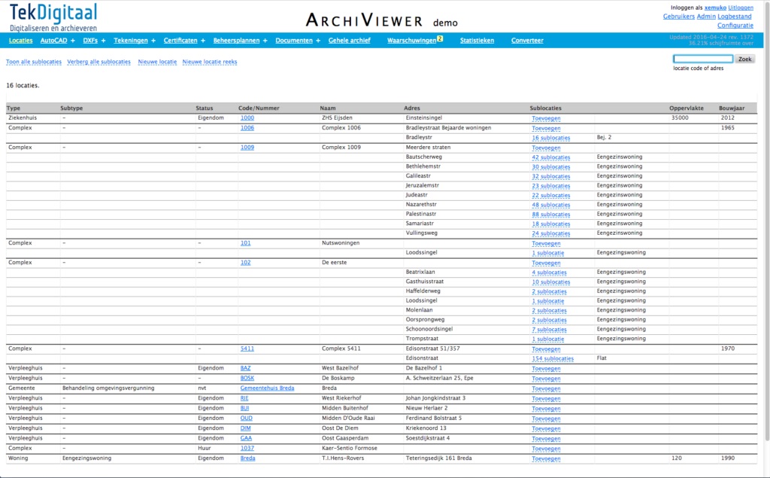The width and height of the screenshot is (770, 478).
Task: Open location code BUI
Action: click(244, 408)
